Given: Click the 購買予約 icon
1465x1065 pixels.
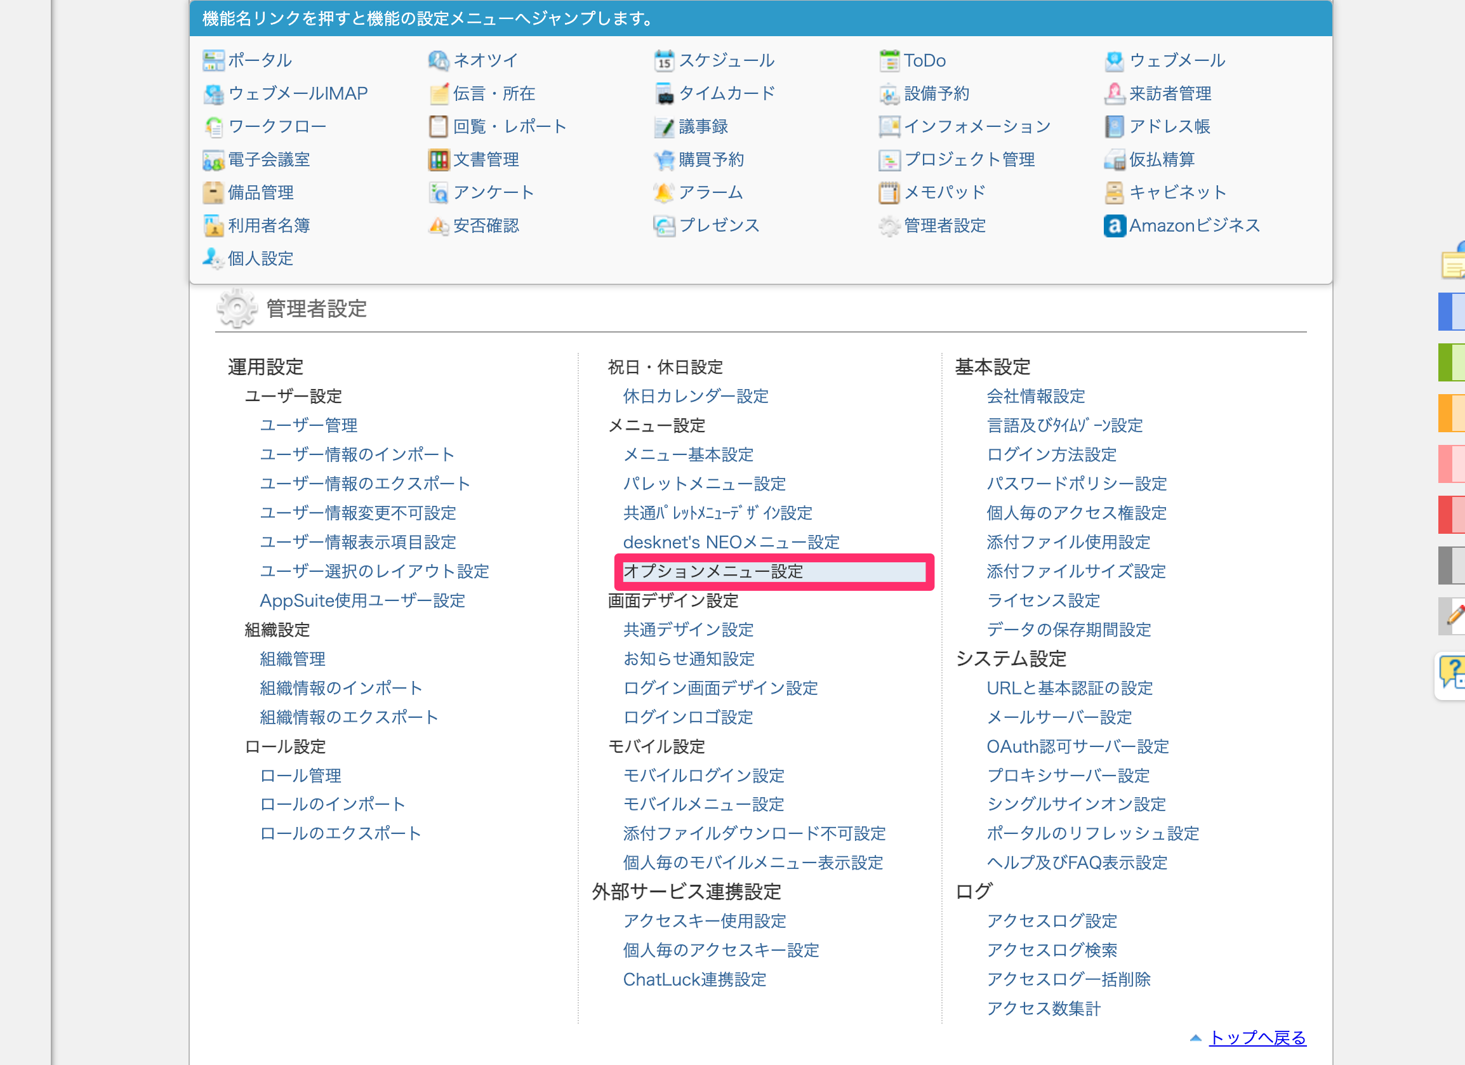Looking at the screenshot, I should 664,159.
